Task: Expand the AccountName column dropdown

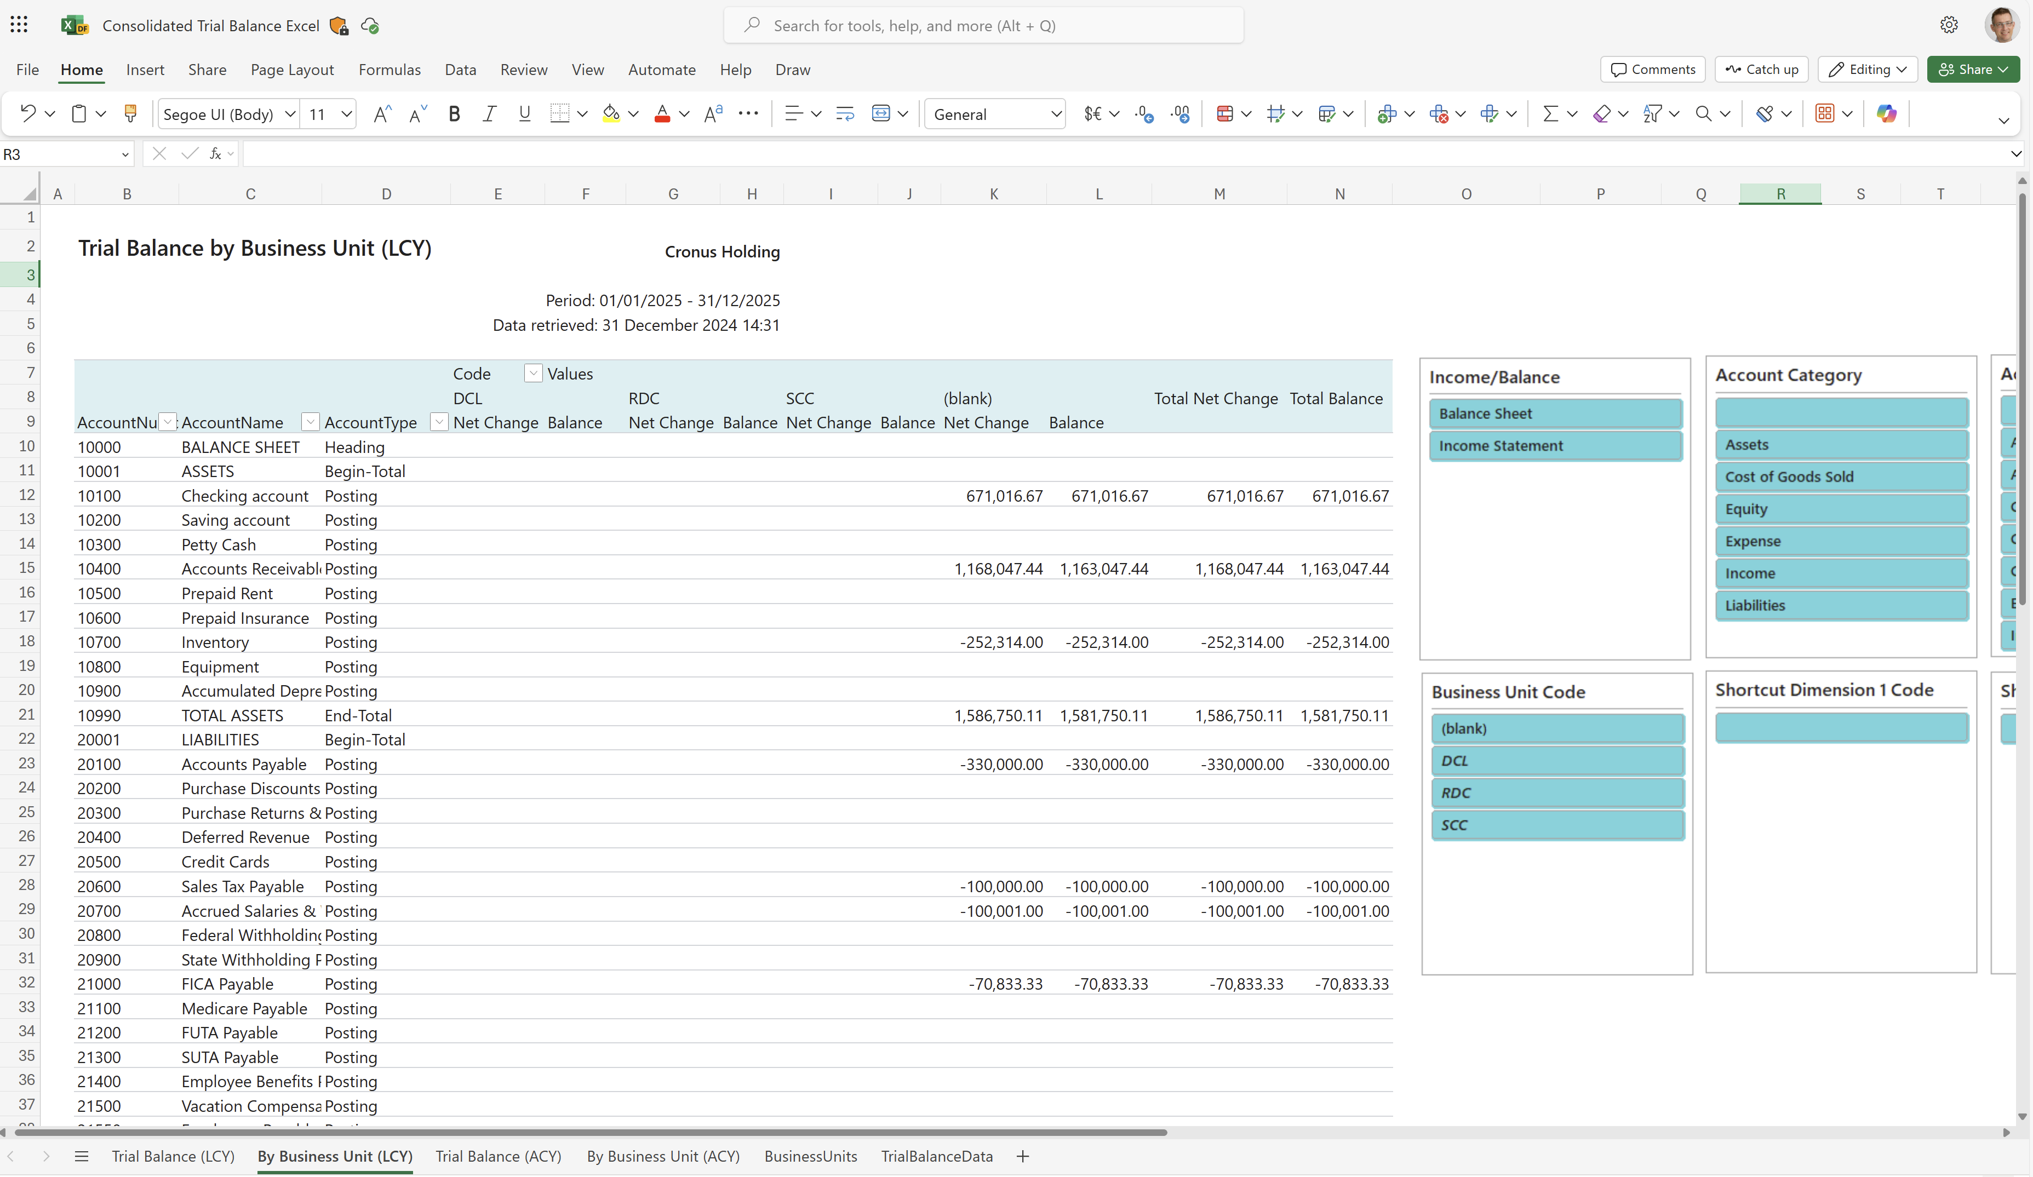Action: (x=308, y=422)
